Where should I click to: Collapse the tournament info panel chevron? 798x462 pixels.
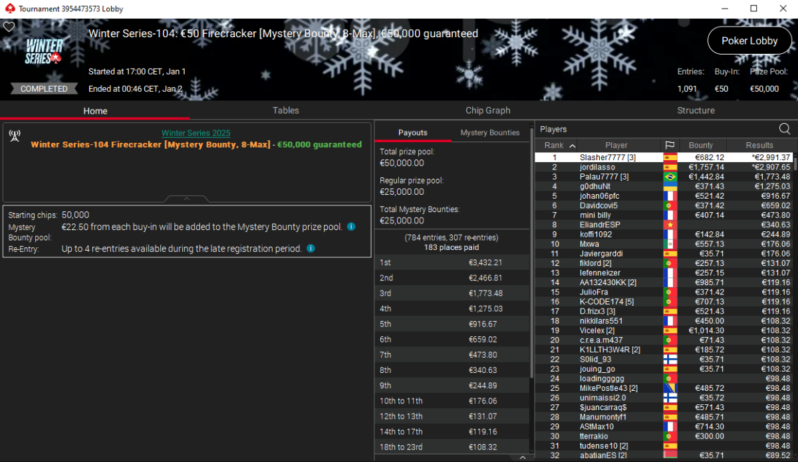pyautogui.click(x=187, y=199)
